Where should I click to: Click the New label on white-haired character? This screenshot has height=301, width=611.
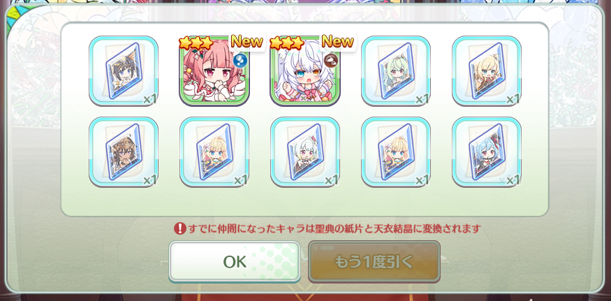point(337,41)
